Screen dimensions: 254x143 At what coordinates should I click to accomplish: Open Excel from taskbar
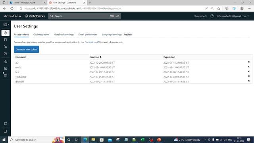pyautogui.click(x=142, y=139)
